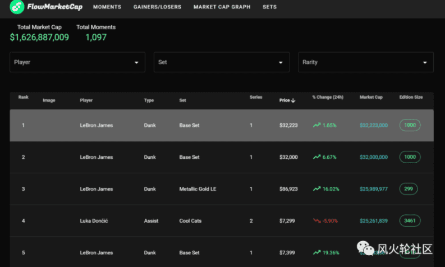Toggle Price column sort order

point(287,100)
